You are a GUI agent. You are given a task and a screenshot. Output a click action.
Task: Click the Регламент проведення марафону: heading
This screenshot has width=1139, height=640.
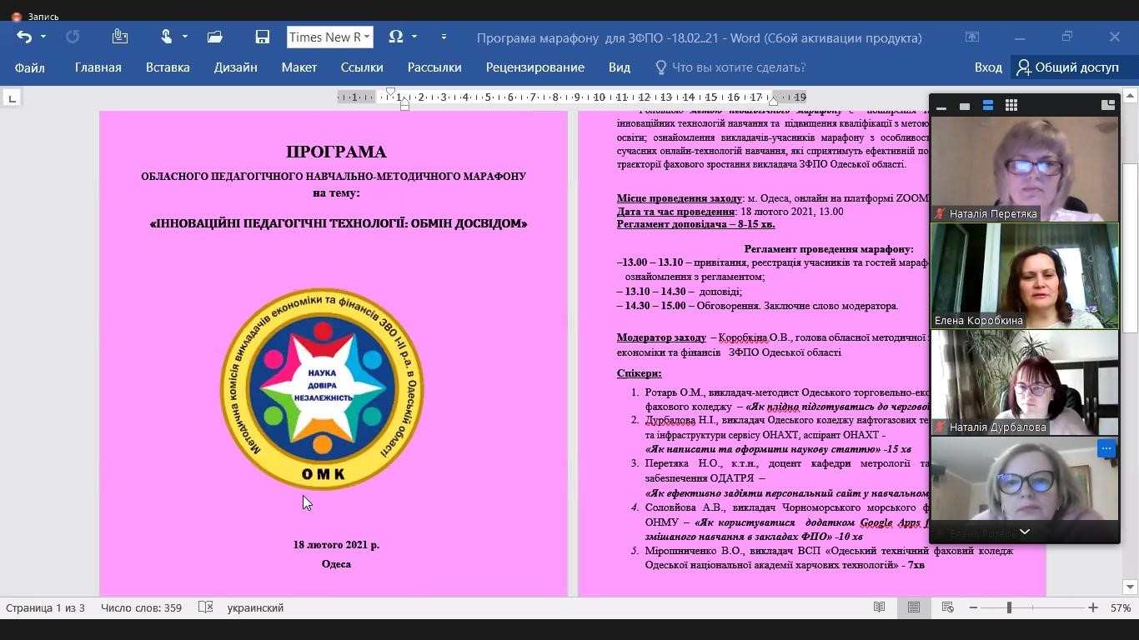pos(829,249)
